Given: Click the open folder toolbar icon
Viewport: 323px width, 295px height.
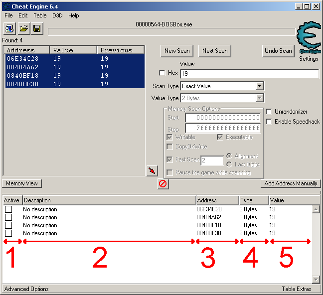Looking at the screenshot, I should (23, 28).
